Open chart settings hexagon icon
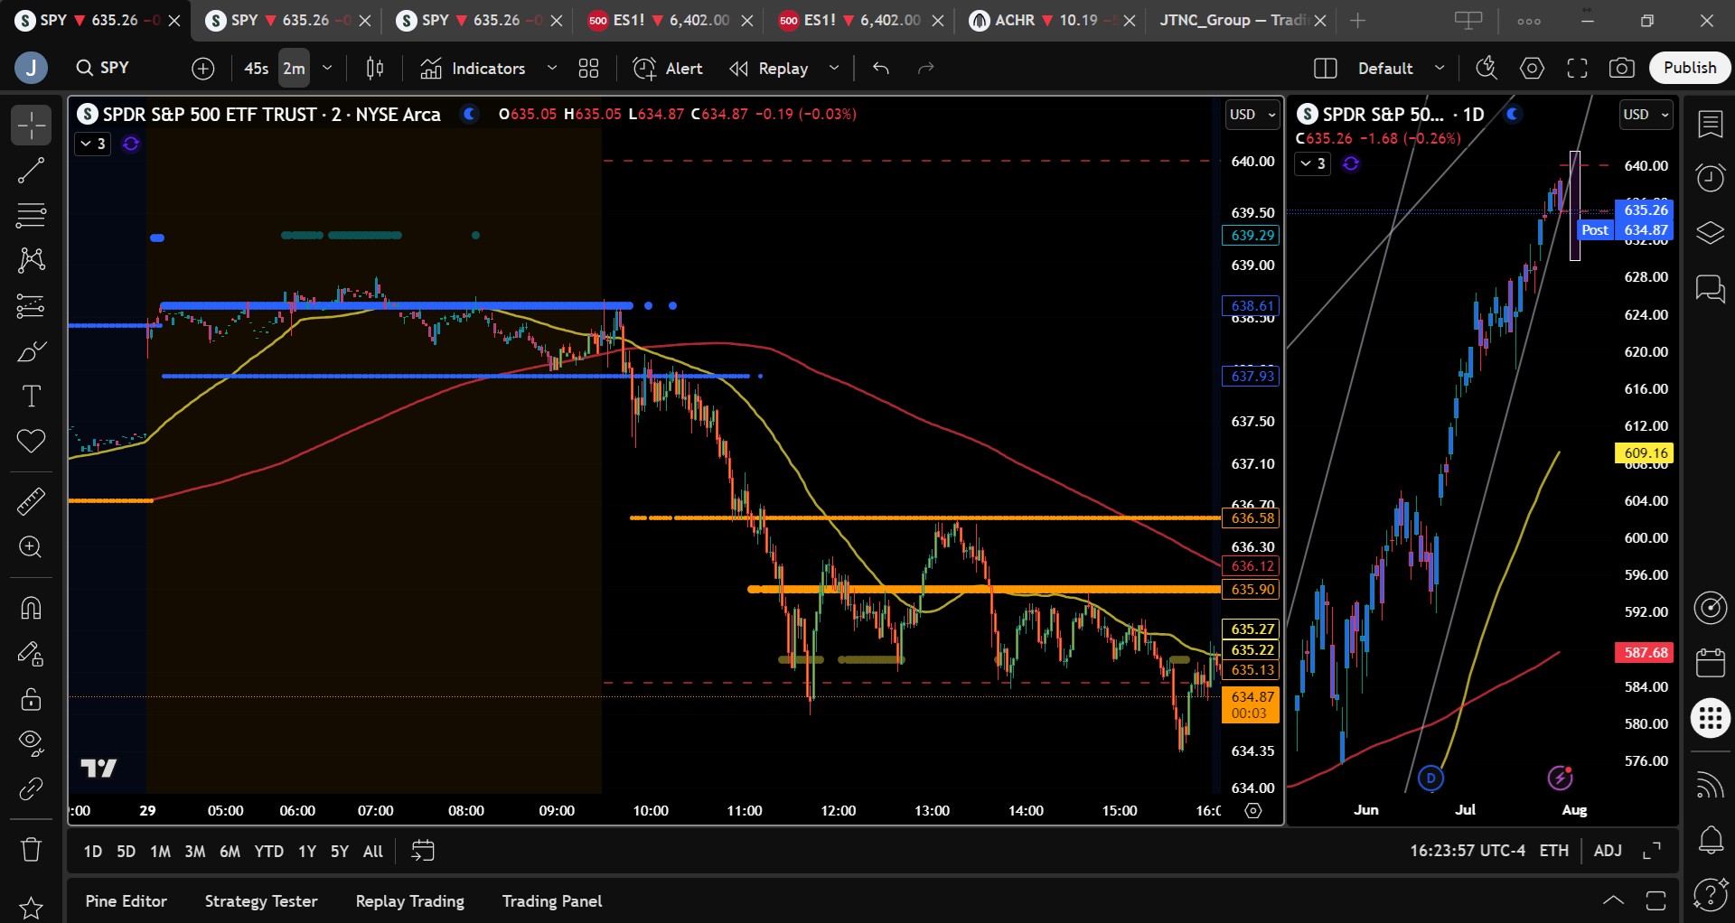 (x=1532, y=68)
